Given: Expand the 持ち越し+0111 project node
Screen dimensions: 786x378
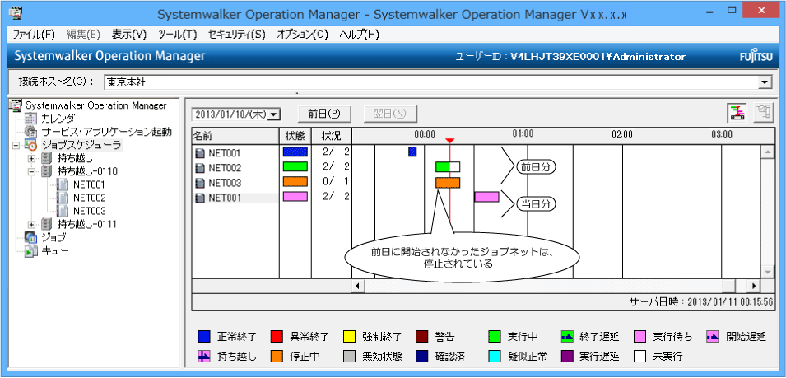Looking at the screenshot, I should pos(31,224).
